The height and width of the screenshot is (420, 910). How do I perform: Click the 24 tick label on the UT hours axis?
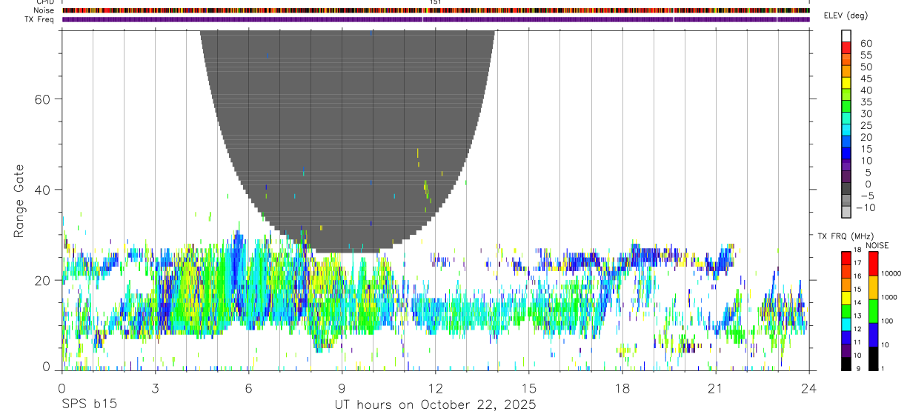point(808,387)
